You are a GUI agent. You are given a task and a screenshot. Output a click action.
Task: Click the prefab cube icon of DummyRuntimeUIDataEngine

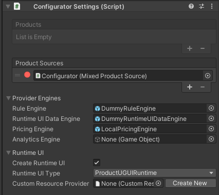(97, 119)
